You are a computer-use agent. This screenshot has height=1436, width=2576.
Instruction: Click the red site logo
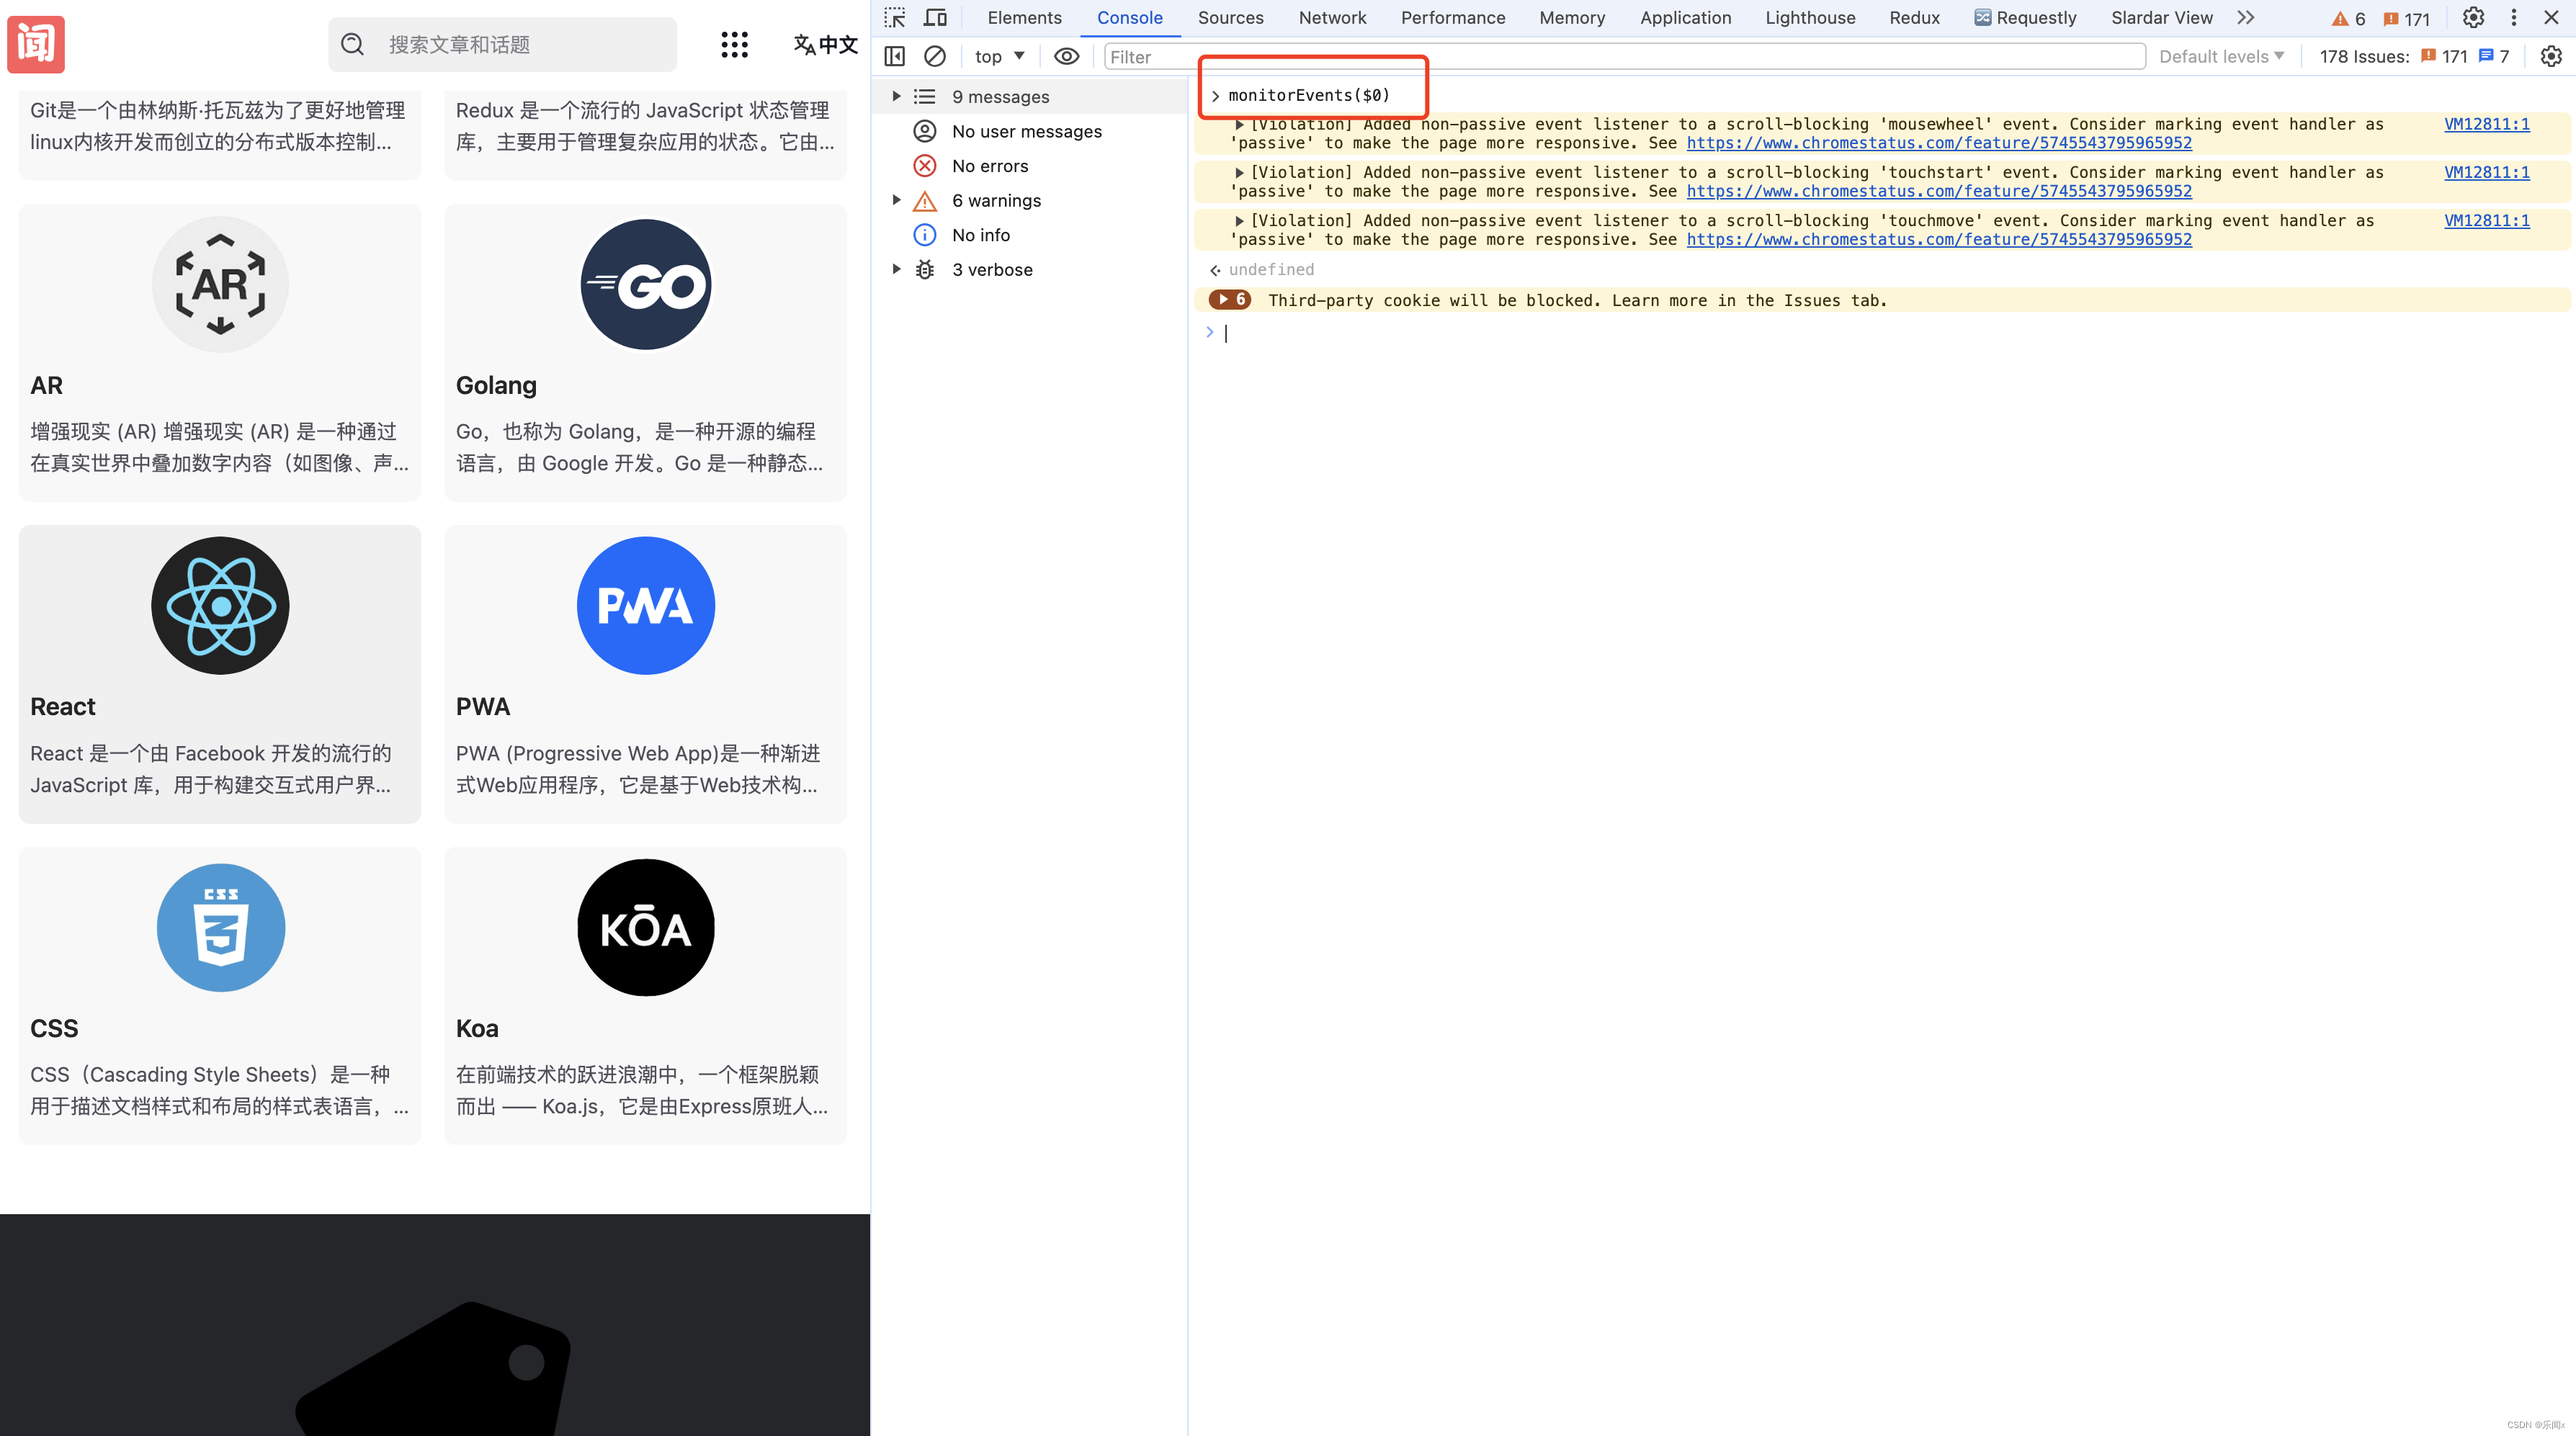tap(36, 44)
